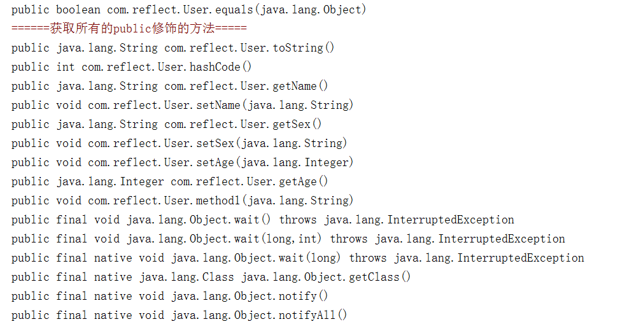Select the User.setSex method line
Screen dimensions: 632x324
tap(179, 143)
